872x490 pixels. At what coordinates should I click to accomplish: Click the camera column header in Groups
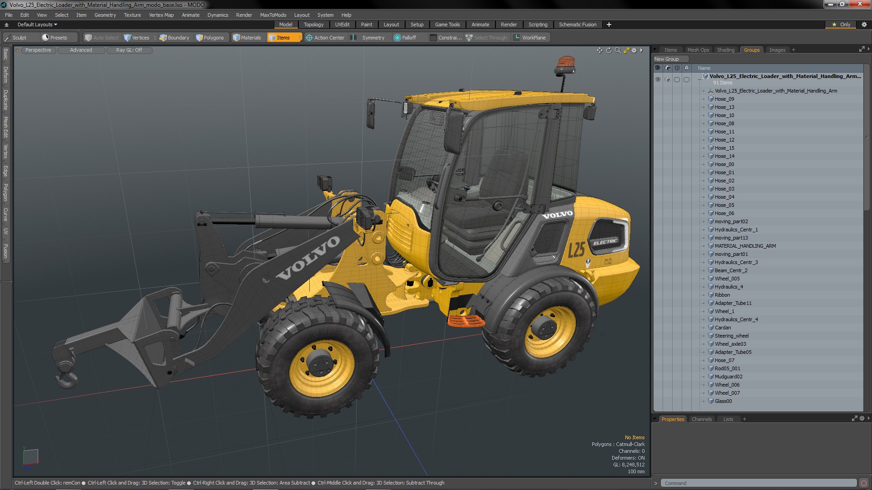tap(667, 68)
